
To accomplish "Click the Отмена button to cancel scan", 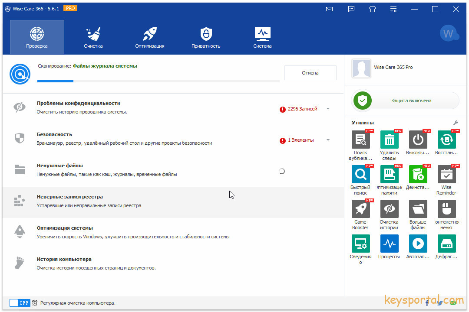I will point(310,73).
